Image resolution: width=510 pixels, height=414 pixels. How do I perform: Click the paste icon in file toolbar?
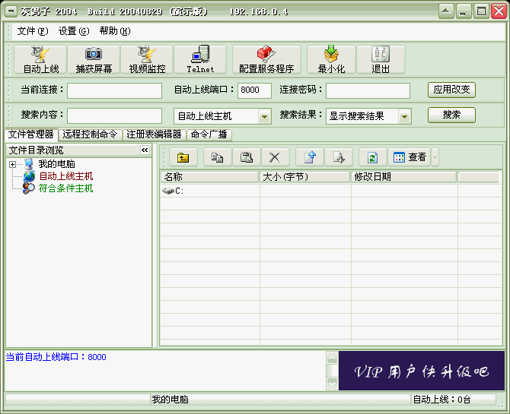[246, 157]
